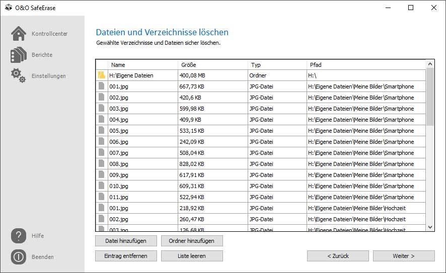Screen dimensions: 446x273
Task: Click file icon of 001.jpg 667,73 KB
Action: [102, 86]
